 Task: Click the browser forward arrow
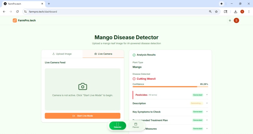[x=11, y=12]
